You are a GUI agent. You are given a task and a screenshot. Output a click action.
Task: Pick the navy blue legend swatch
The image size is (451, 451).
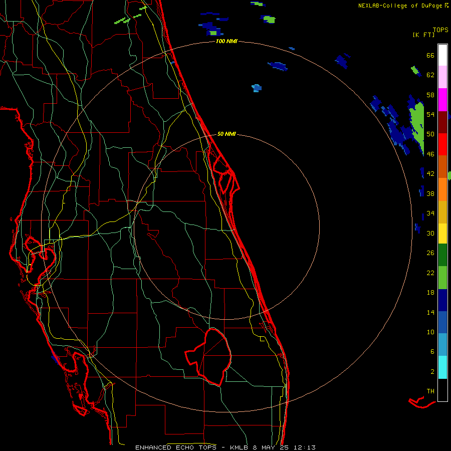click(442, 300)
